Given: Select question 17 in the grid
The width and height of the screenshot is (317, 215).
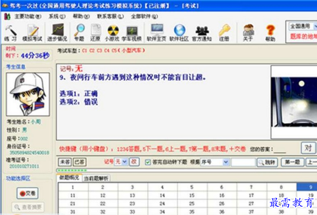Looking at the screenshot, I should coord(251,195).
